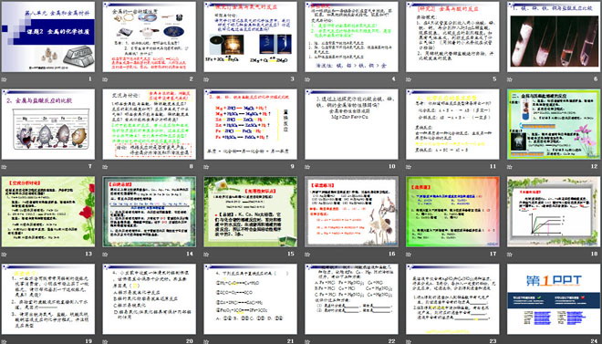The image size is (602, 344).
Task: Select slide 22 thumbnail with A, B, C reagent options
Action: coord(352,299)
